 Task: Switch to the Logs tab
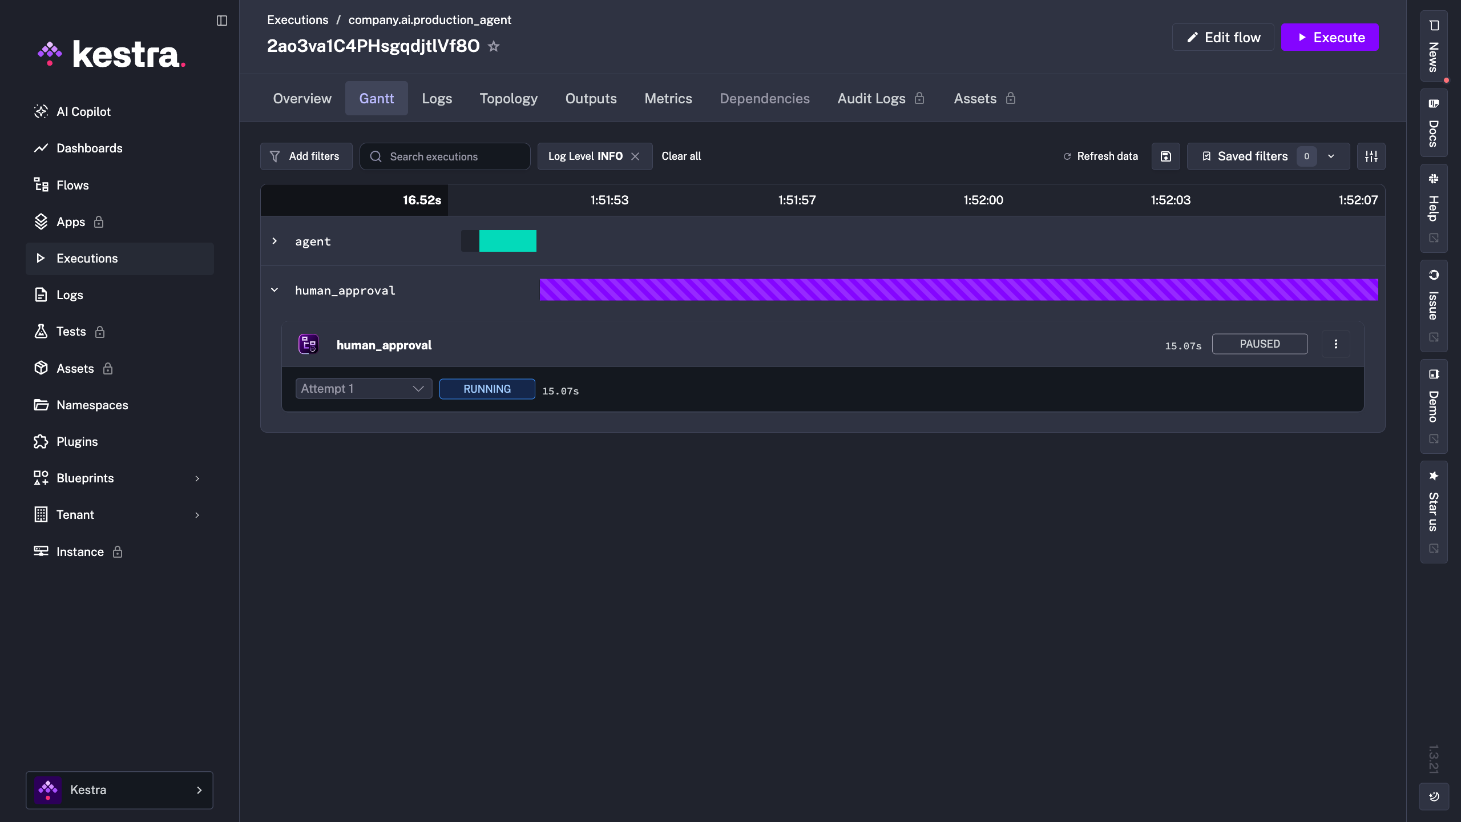click(x=437, y=98)
